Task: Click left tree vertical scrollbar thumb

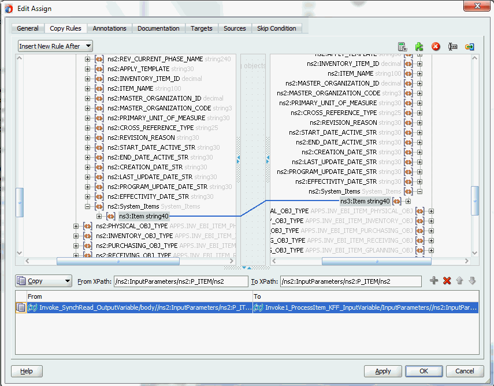Action: point(20,202)
